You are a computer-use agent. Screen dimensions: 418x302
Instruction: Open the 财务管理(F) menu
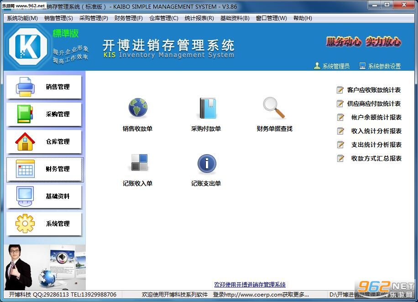pyautogui.click(x=129, y=18)
